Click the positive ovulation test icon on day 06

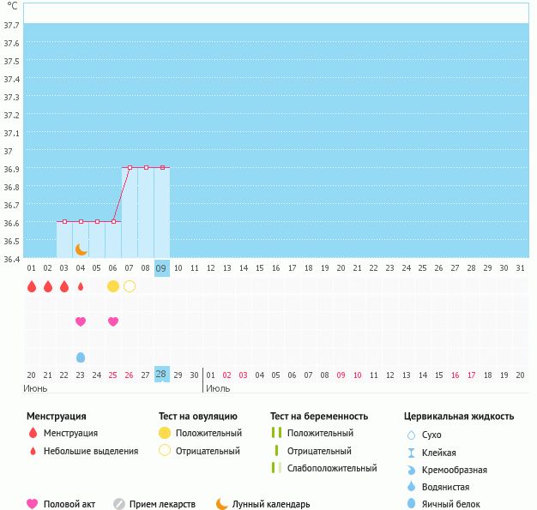(113, 286)
